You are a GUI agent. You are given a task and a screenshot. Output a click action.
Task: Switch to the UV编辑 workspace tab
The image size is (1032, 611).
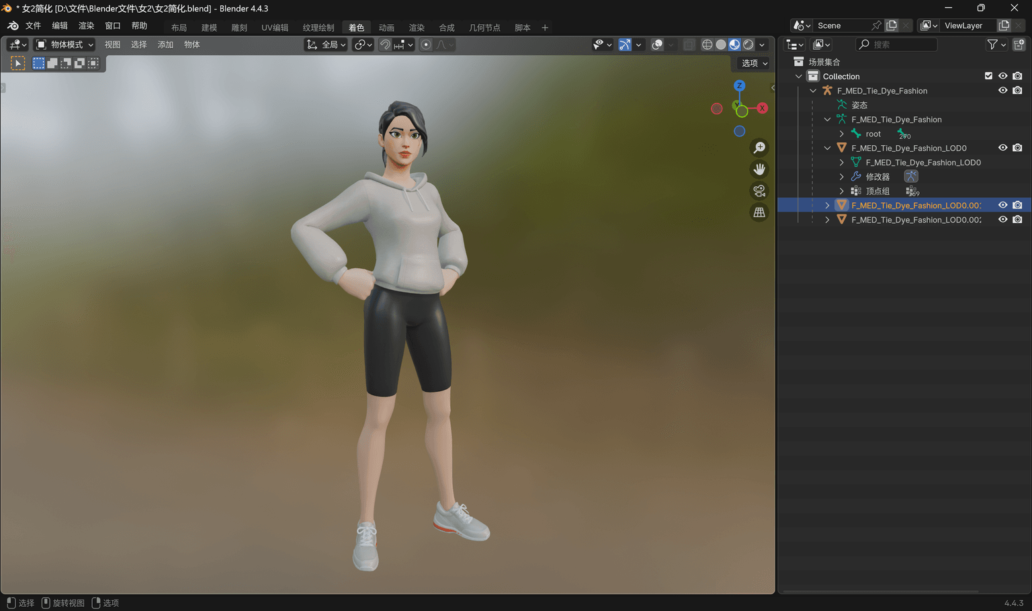(275, 28)
